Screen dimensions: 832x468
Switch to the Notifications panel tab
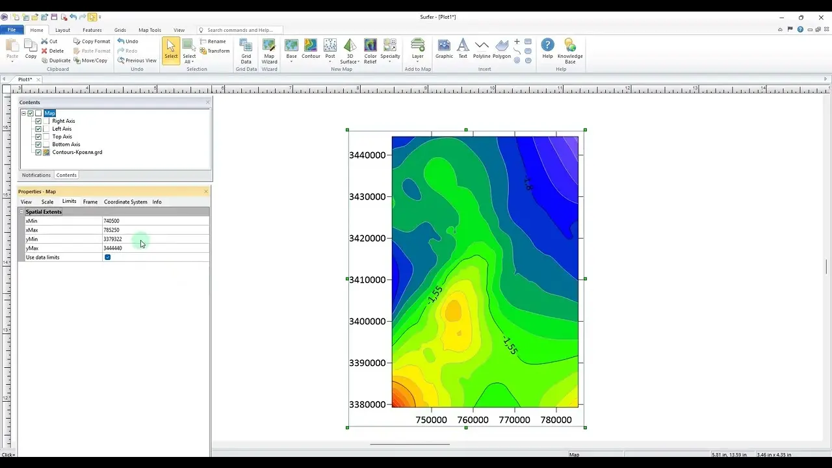[36, 175]
